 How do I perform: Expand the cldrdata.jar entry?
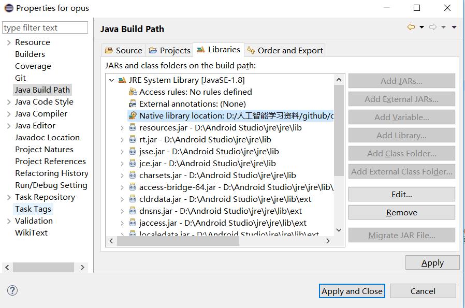point(122,199)
